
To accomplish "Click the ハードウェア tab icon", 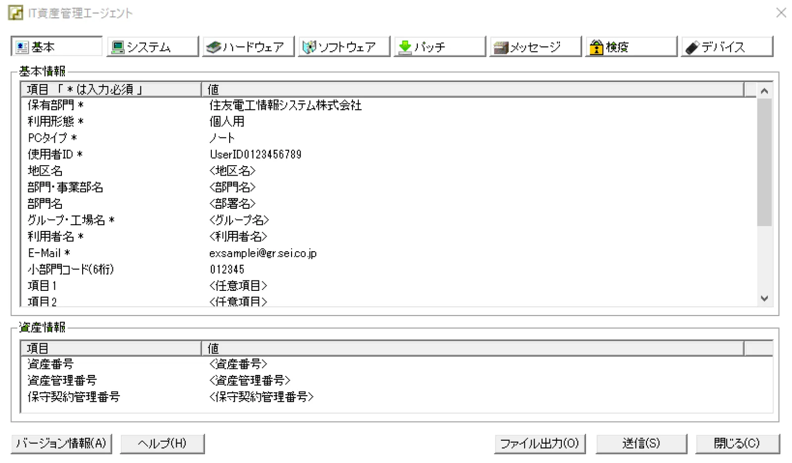I will point(213,47).
